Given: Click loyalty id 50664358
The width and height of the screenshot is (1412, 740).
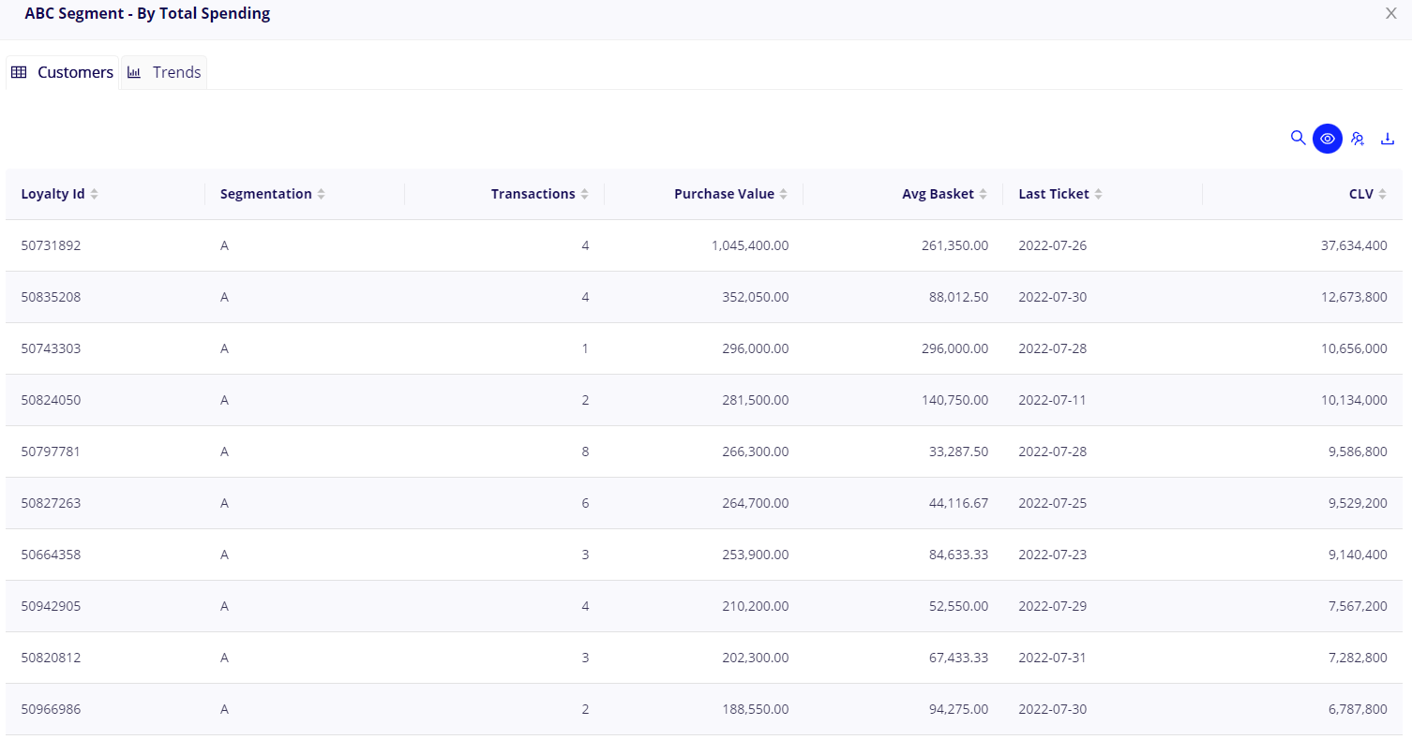Looking at the screenshot, I should [x=51, y=555].
